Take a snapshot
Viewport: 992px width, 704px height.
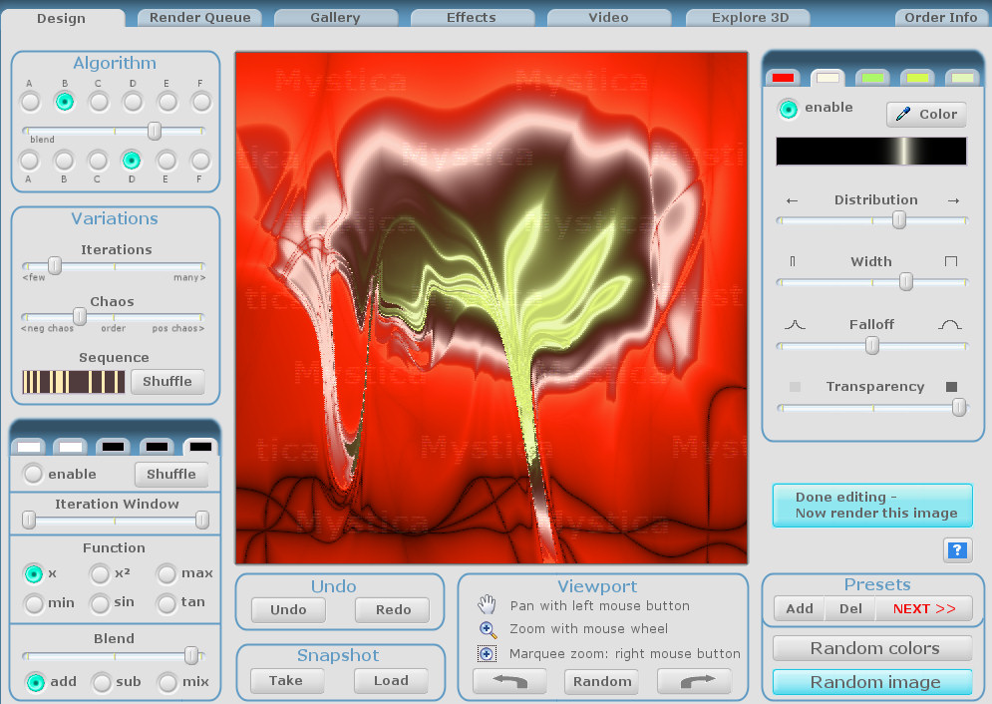pyautogui.click(x=286, y=681)
